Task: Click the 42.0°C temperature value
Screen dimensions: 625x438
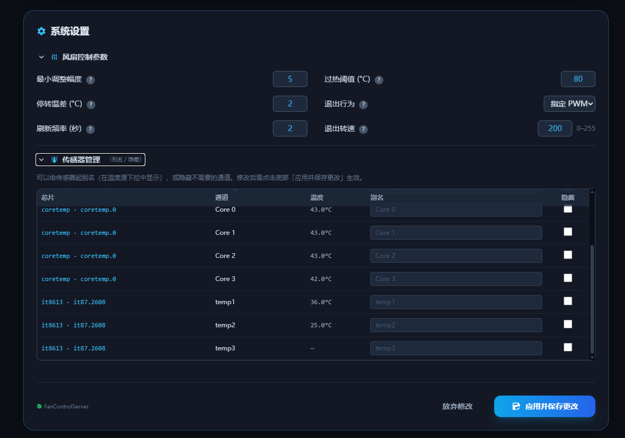Action: click(x=321, y=279)
